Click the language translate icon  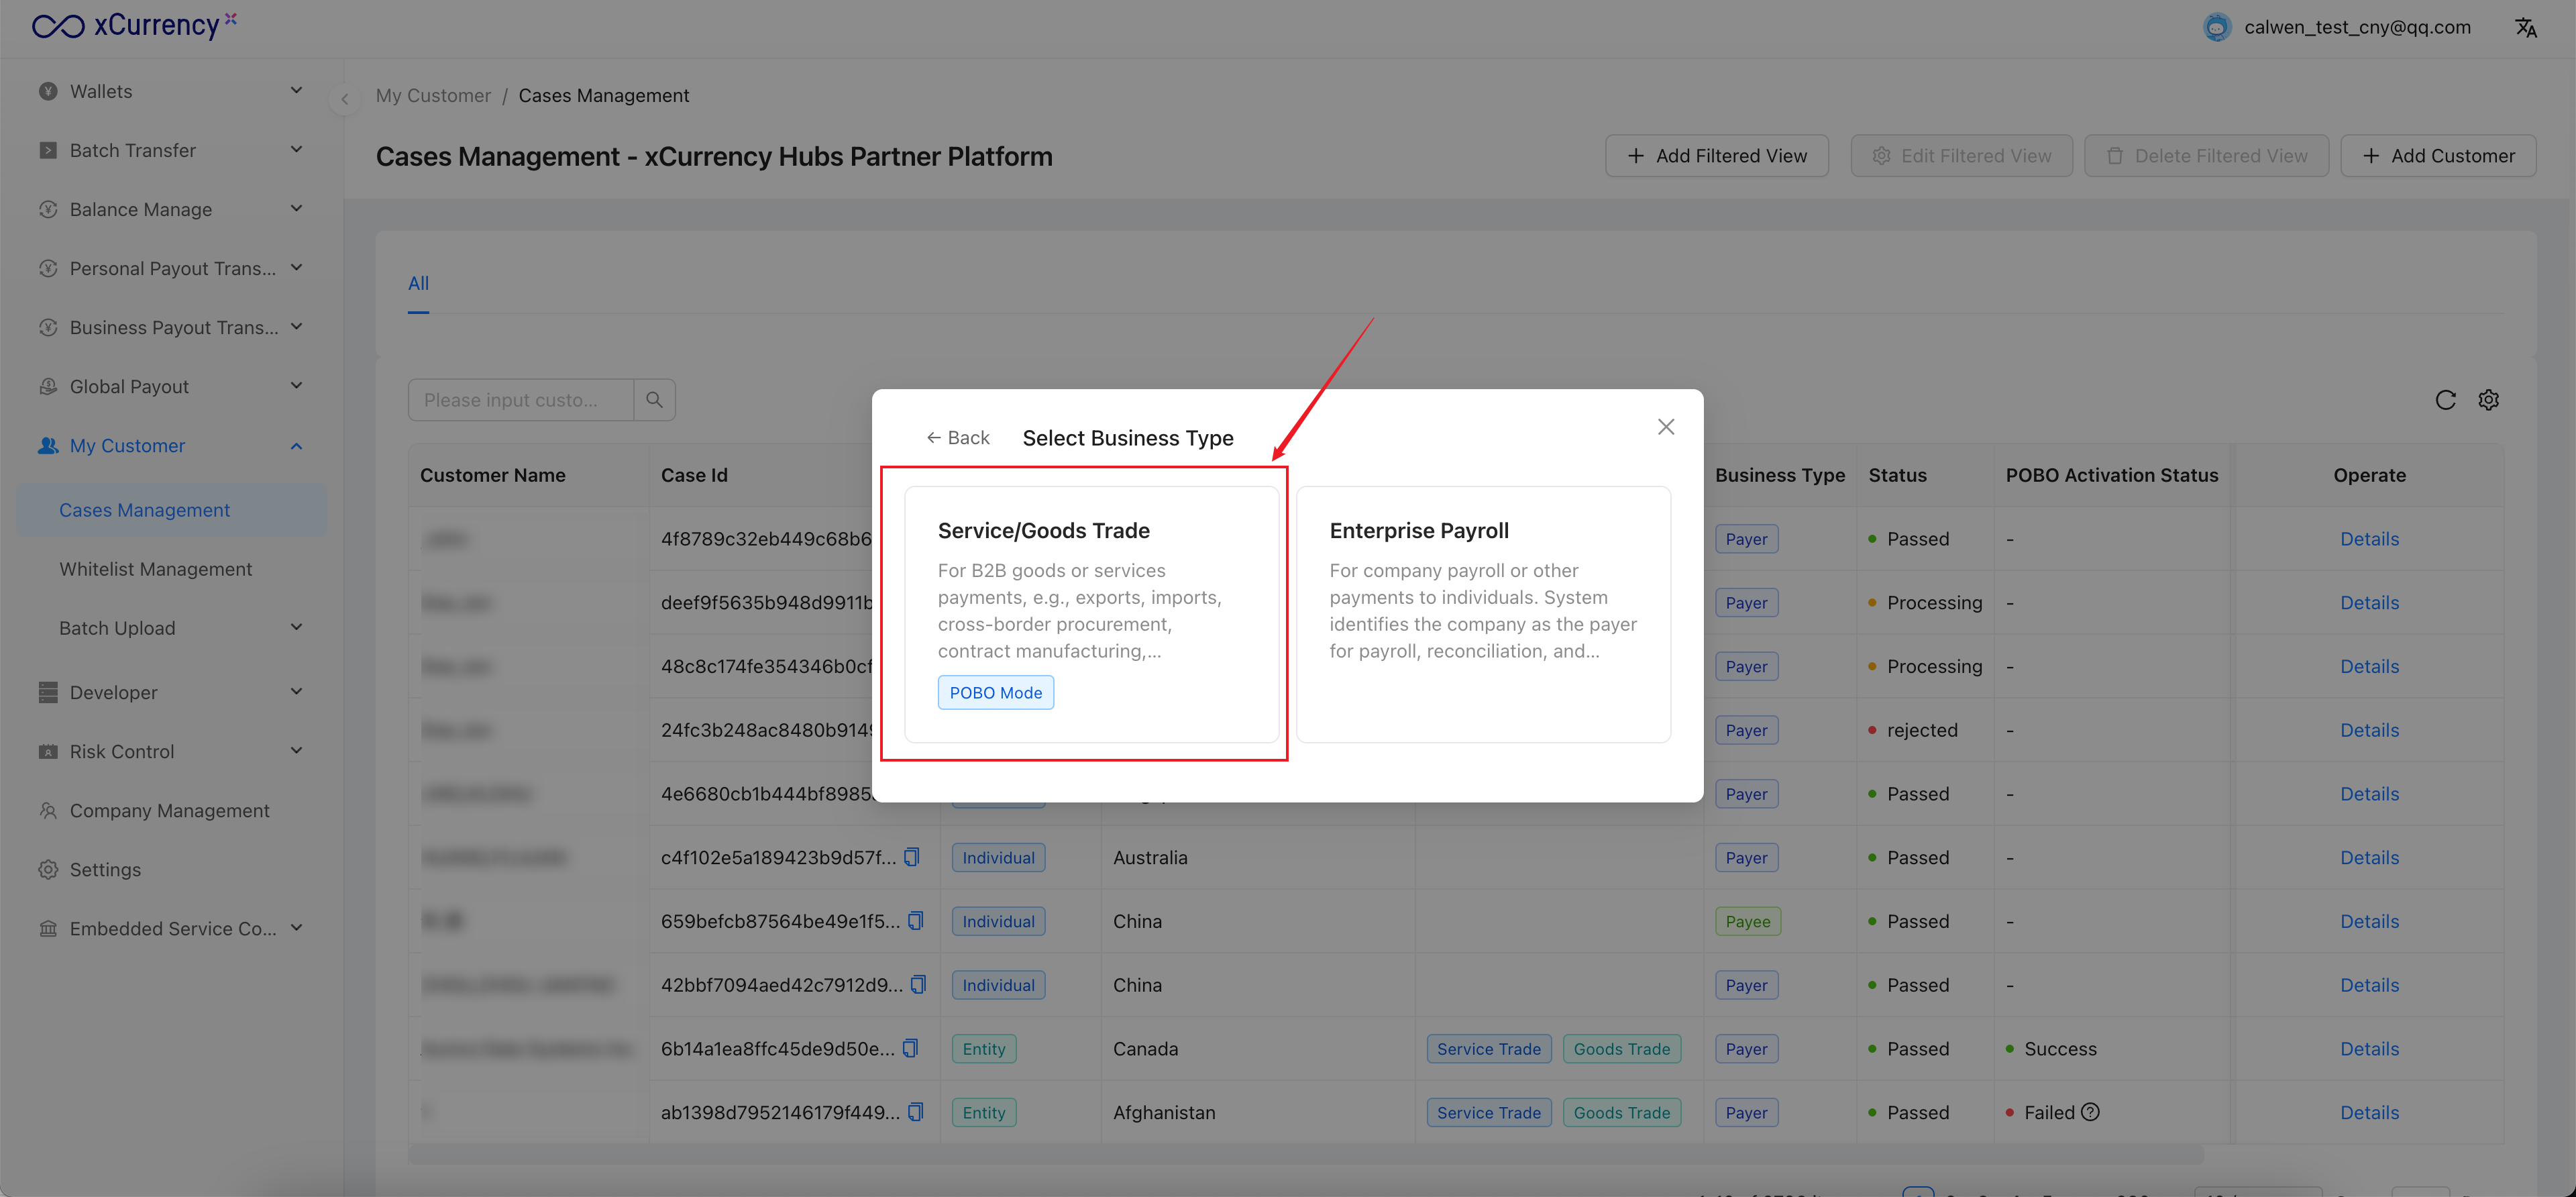pos(2526,28)
